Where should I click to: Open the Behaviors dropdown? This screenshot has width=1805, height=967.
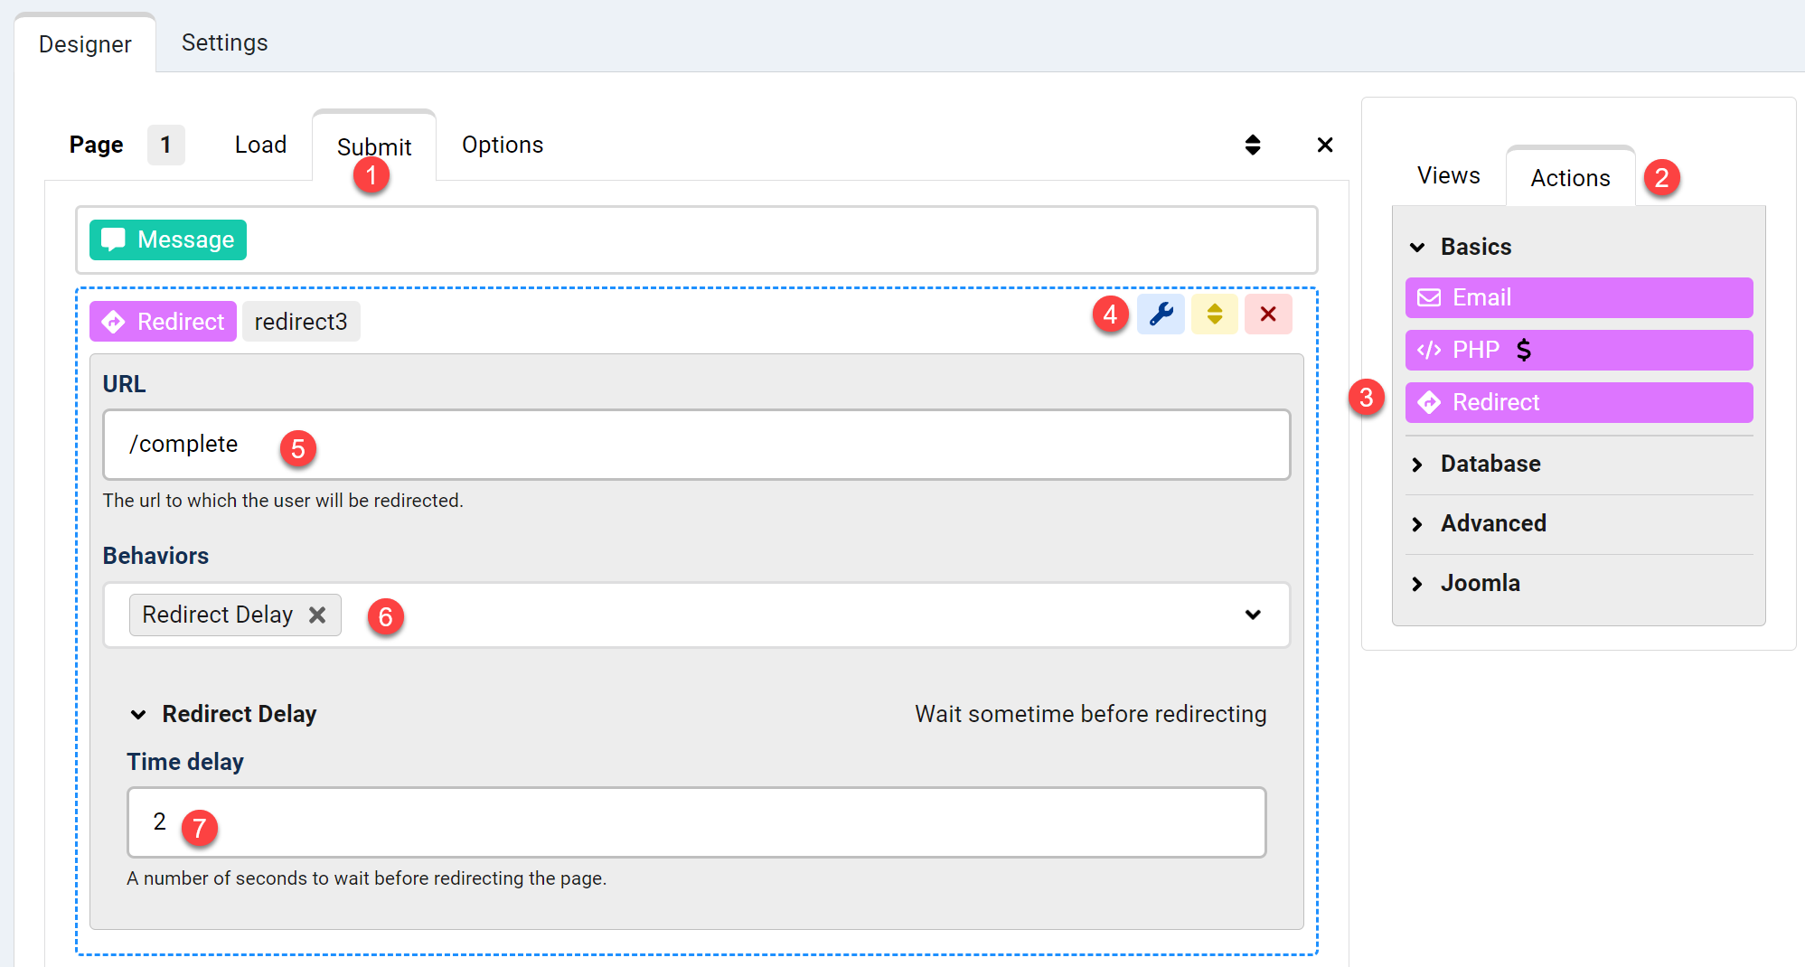pyautogui.click(x=1252, y=615)
